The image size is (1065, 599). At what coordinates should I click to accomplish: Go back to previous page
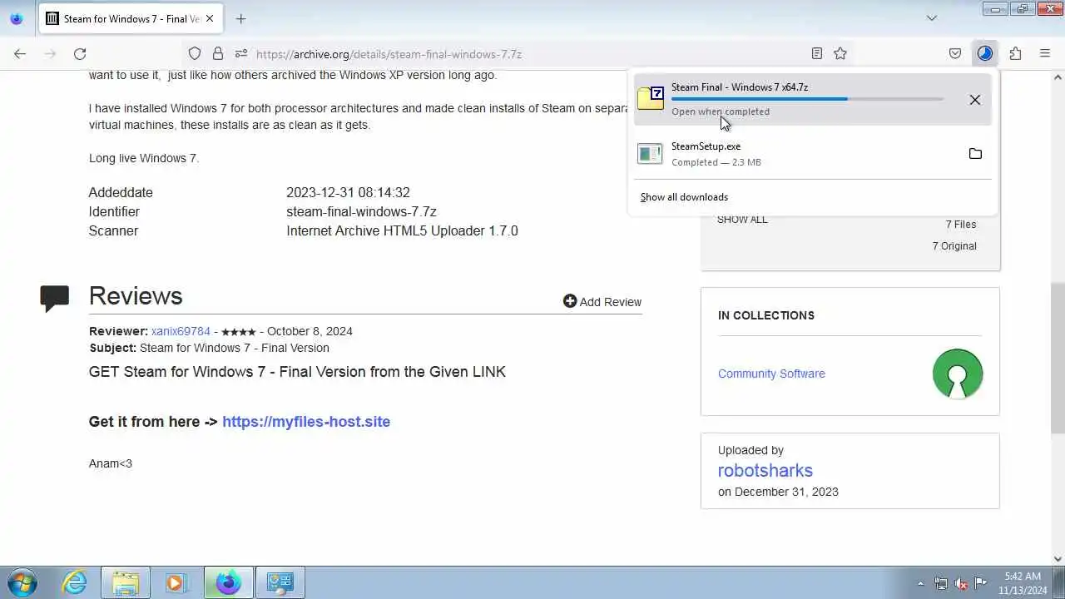point(20,53)
